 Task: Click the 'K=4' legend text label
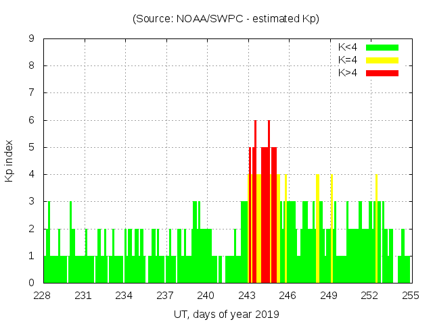point(347,61)
